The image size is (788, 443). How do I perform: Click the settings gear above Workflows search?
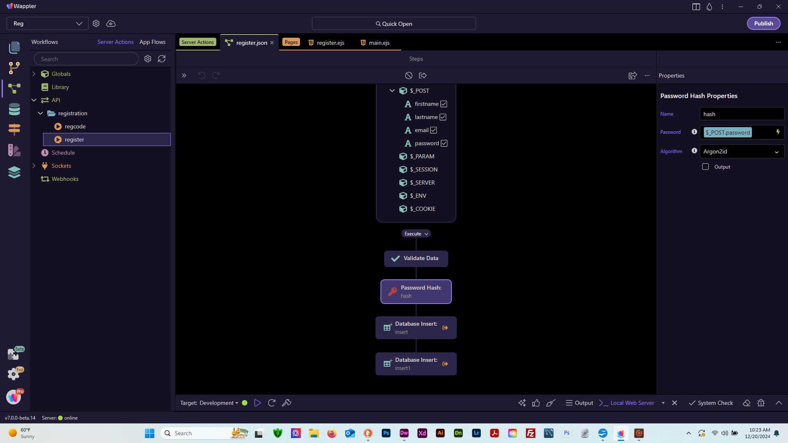click(x=148, y=59)
